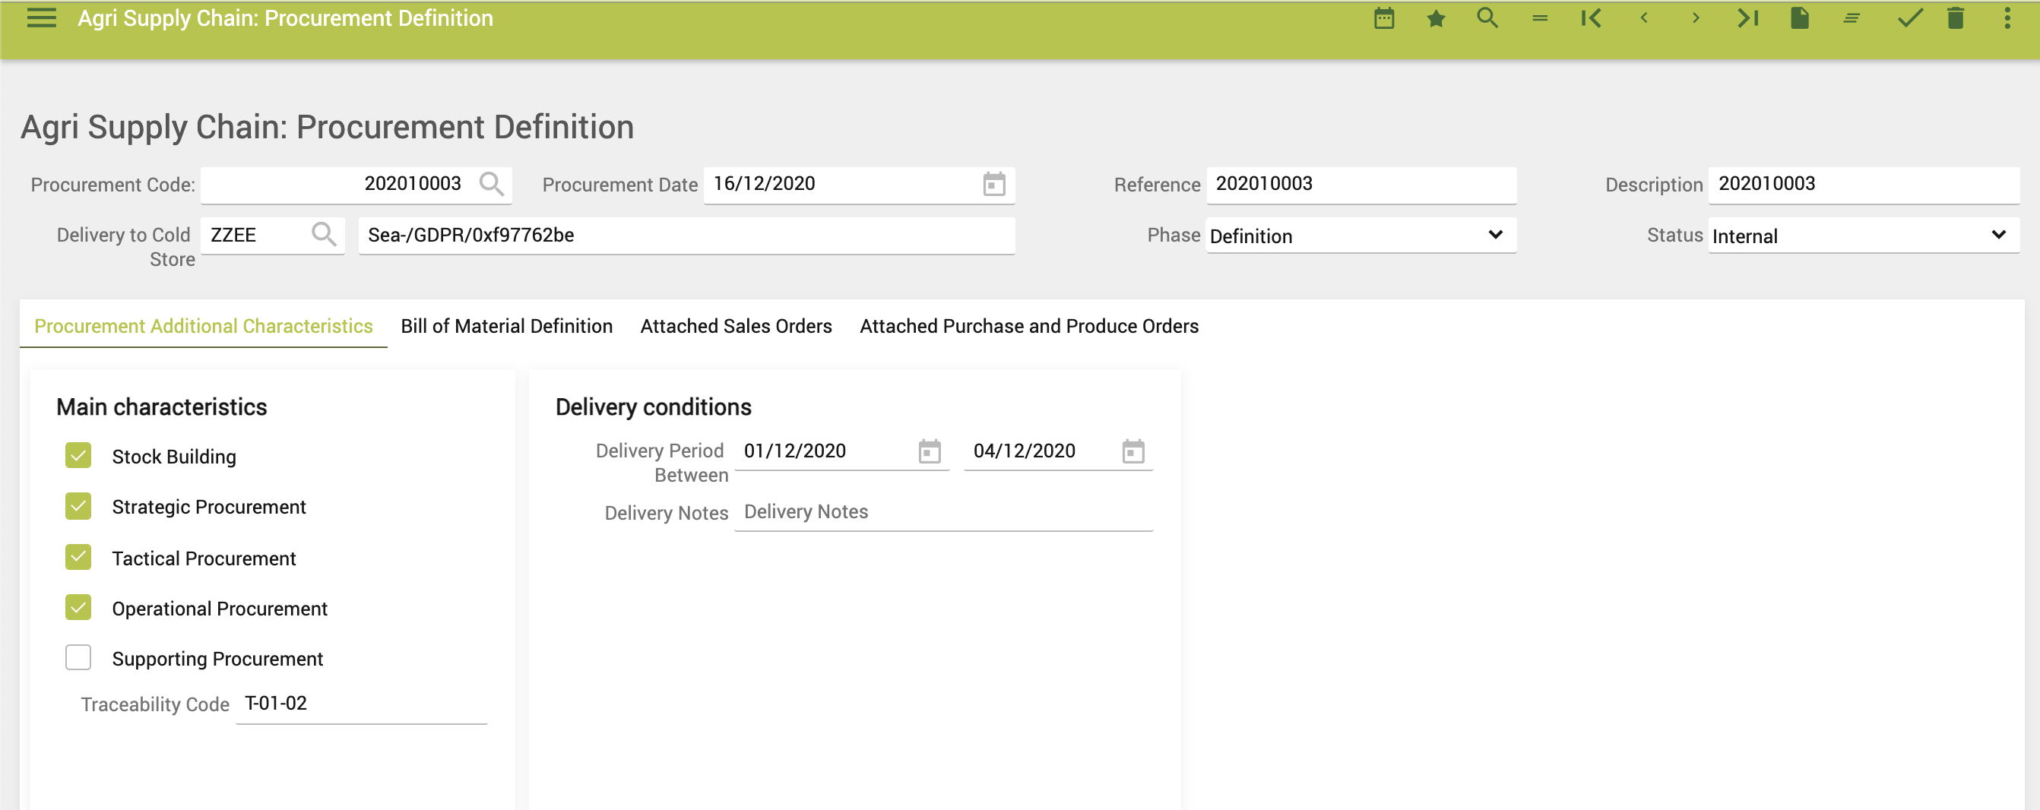Screen dimensions: 2040x810
Task: Click the Strategic Procurement label
Action: [209, 507]
